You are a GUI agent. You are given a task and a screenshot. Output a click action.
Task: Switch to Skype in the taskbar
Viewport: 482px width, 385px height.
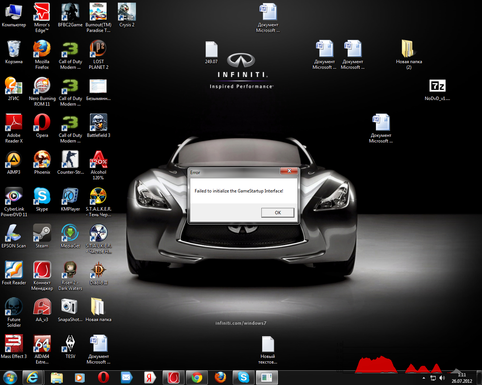pyautogui.click(x=244, y=377)
